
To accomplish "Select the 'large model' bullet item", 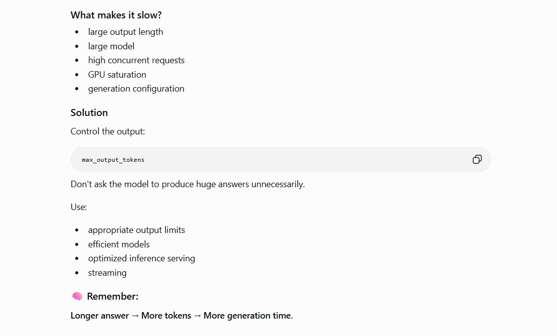I will tap(111, 46).
